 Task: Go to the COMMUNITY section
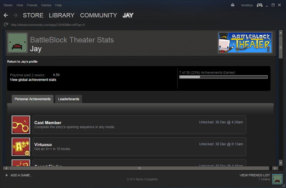click(98, 15)
